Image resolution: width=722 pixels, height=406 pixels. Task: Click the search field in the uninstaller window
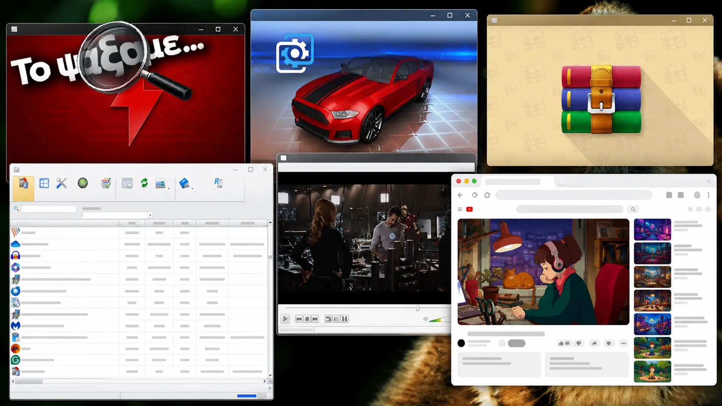pos(48,209)
